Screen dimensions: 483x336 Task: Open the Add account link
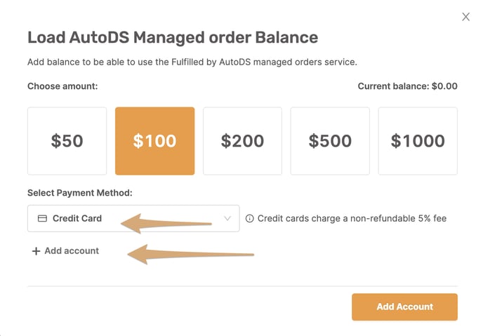(65, 251)
